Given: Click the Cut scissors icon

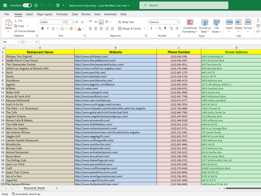Looking at the screenshot, I should (16, 20).
